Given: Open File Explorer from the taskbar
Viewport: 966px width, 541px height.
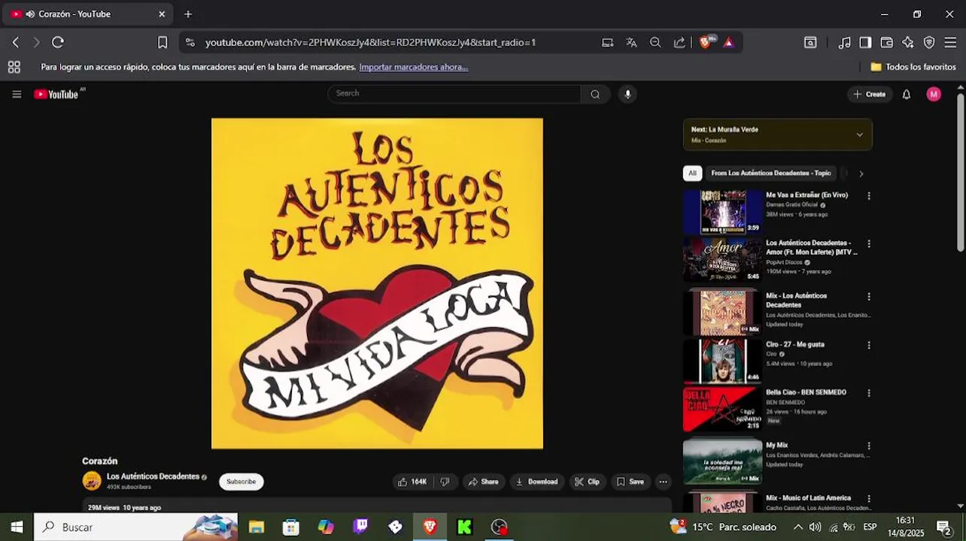Looking at the screenshot, I should pyautogui.click(x=257, y=527).
